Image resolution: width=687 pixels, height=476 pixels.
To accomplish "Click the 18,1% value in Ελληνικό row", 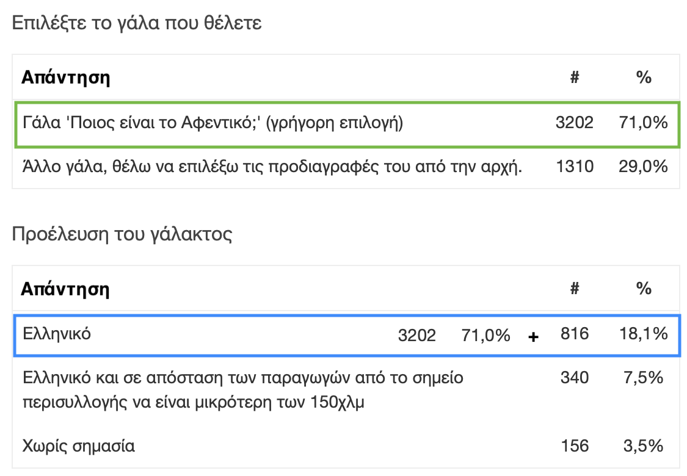I will pos(643,334).
